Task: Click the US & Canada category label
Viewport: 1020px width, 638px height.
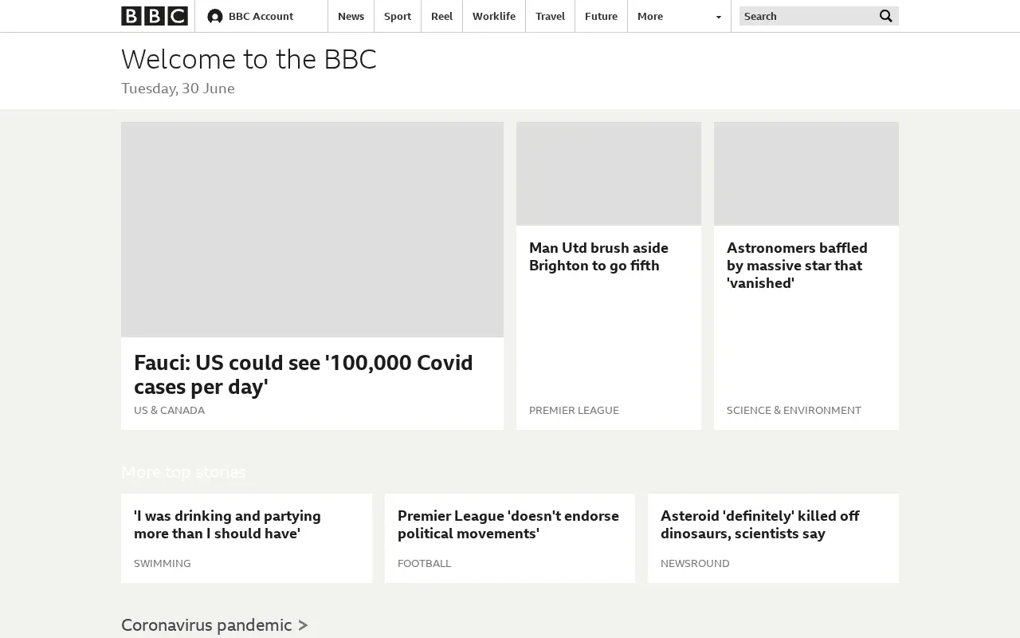Action: 169,410
